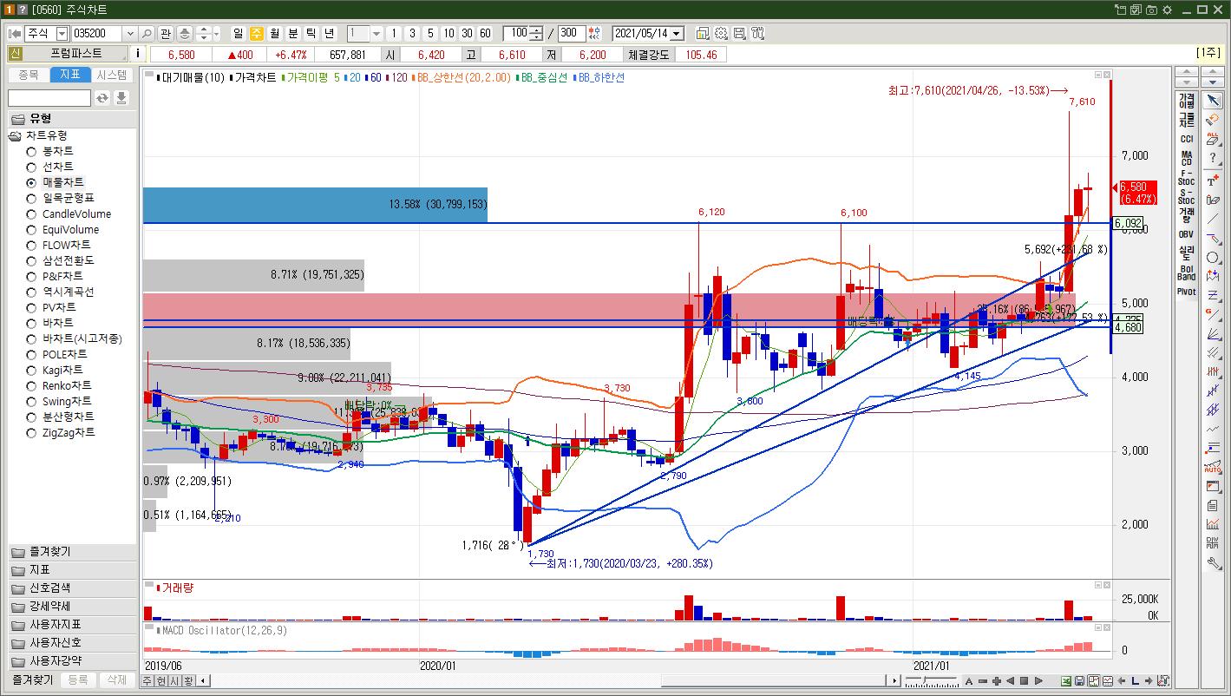The image size is (1231, 696).
Task: Switch to the 시스템 tab
Action: 113,75
